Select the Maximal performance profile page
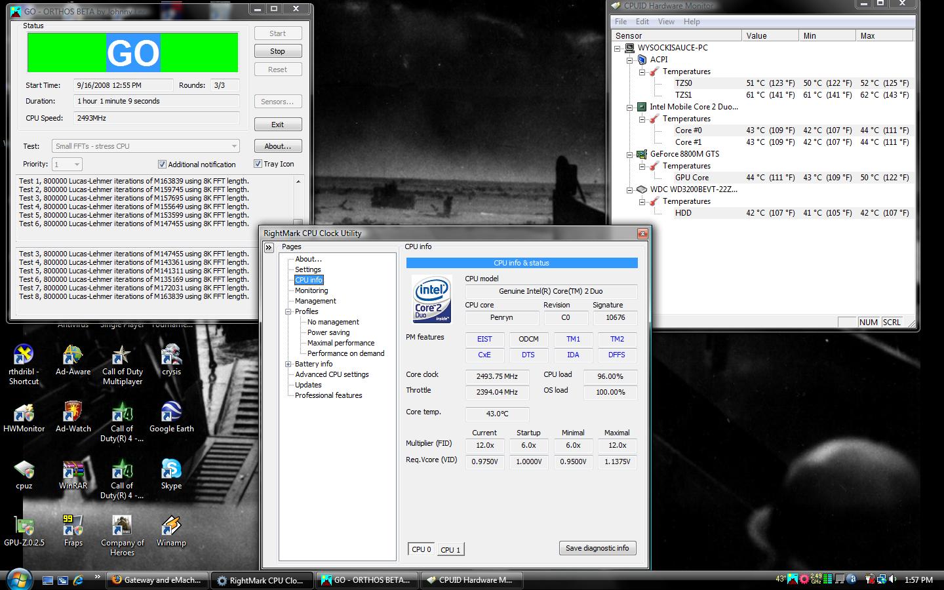Screen dimensions: 944x590 (x=341, y=343)
